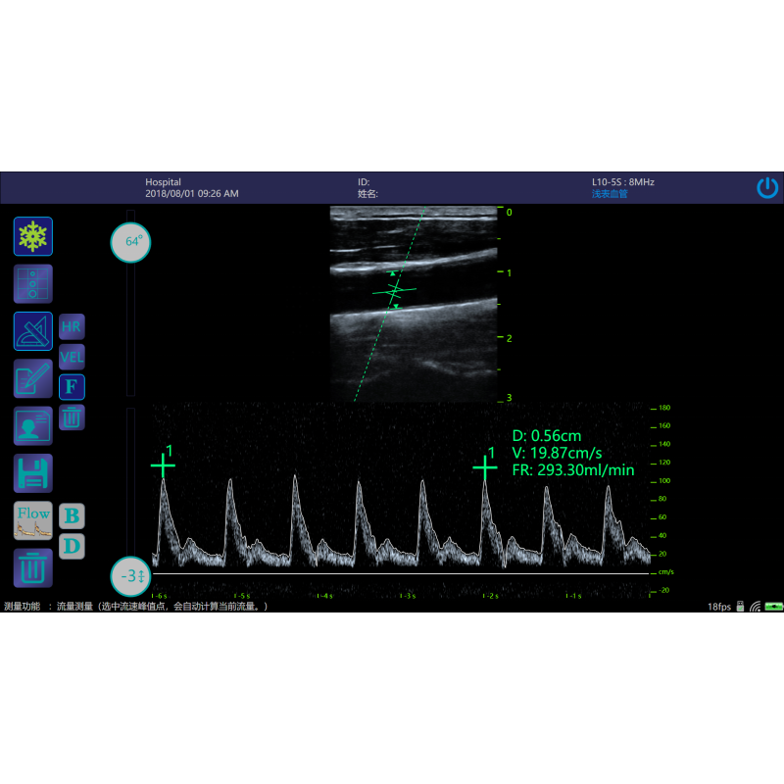Save the image with the floppy disk icon
Image resolution: width=784 pixels, height=784 pixels.
pyautogui.click(x=32, y=471)
